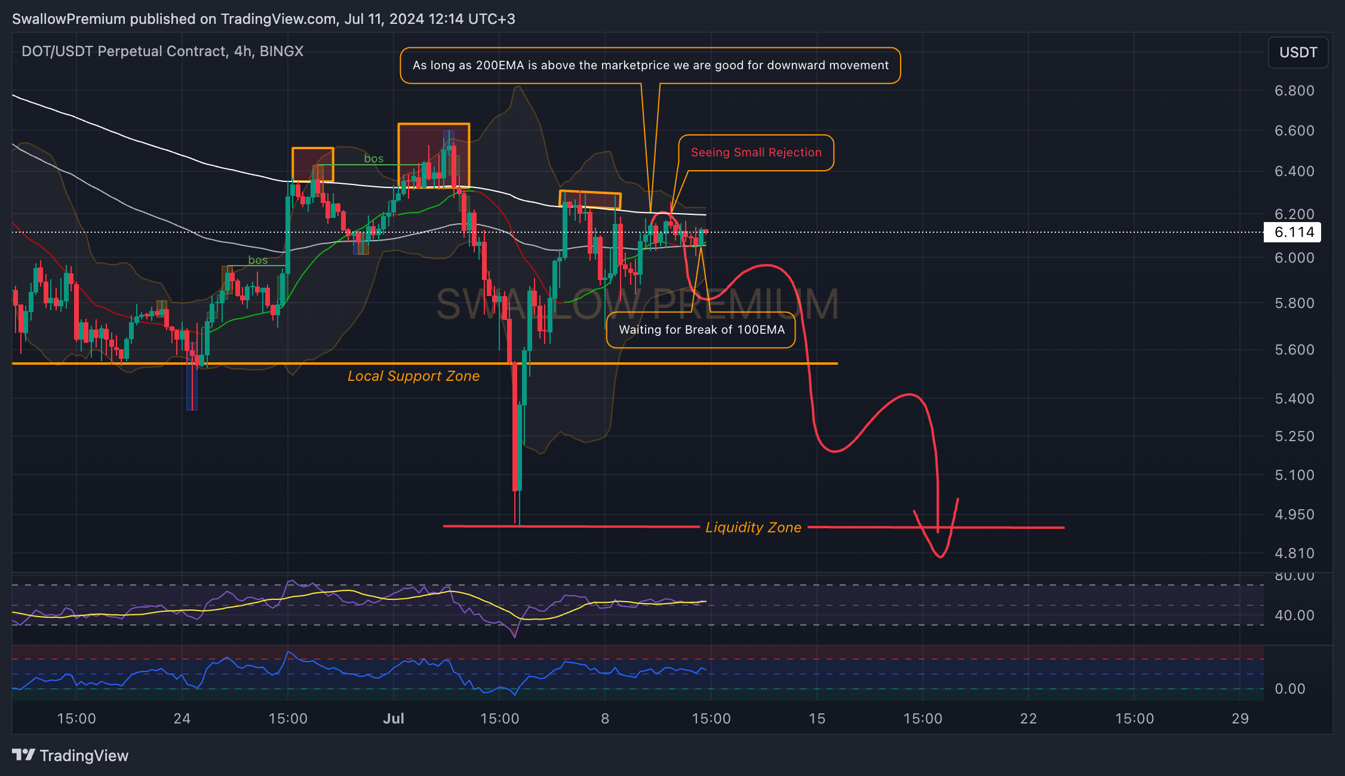1345x776 pixels.
Task: Click the 5.400 price axis value
Action: [1294, 399]
